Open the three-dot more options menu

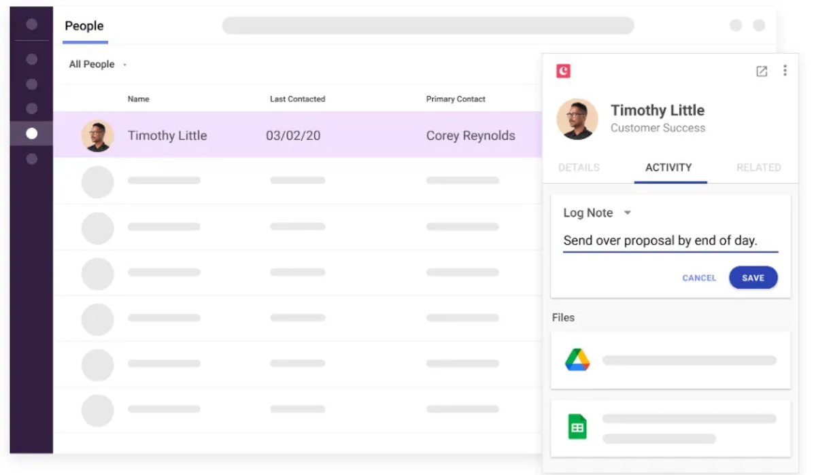point(785,71)
